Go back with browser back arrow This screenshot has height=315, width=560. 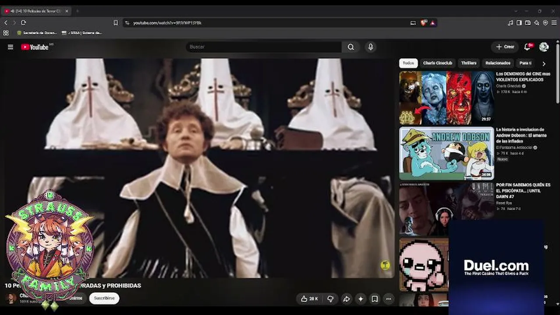(6, 23)
